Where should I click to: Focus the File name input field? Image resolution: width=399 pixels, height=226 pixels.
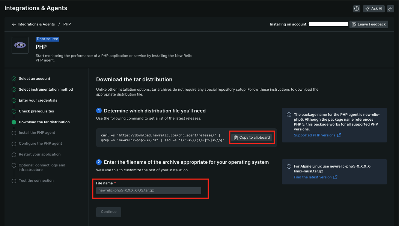(149, 190)
